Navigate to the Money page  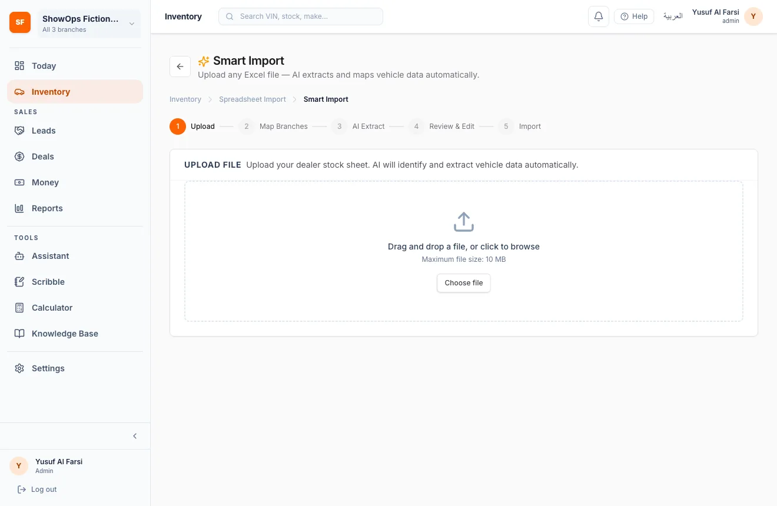(x=75, y=182)
